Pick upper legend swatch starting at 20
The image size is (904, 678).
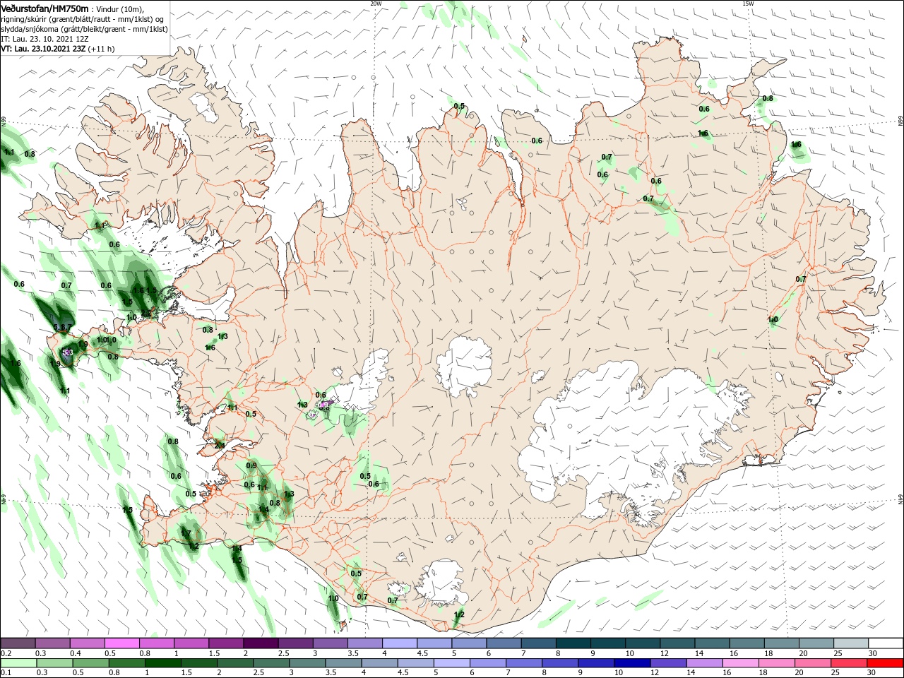(816, 643)
